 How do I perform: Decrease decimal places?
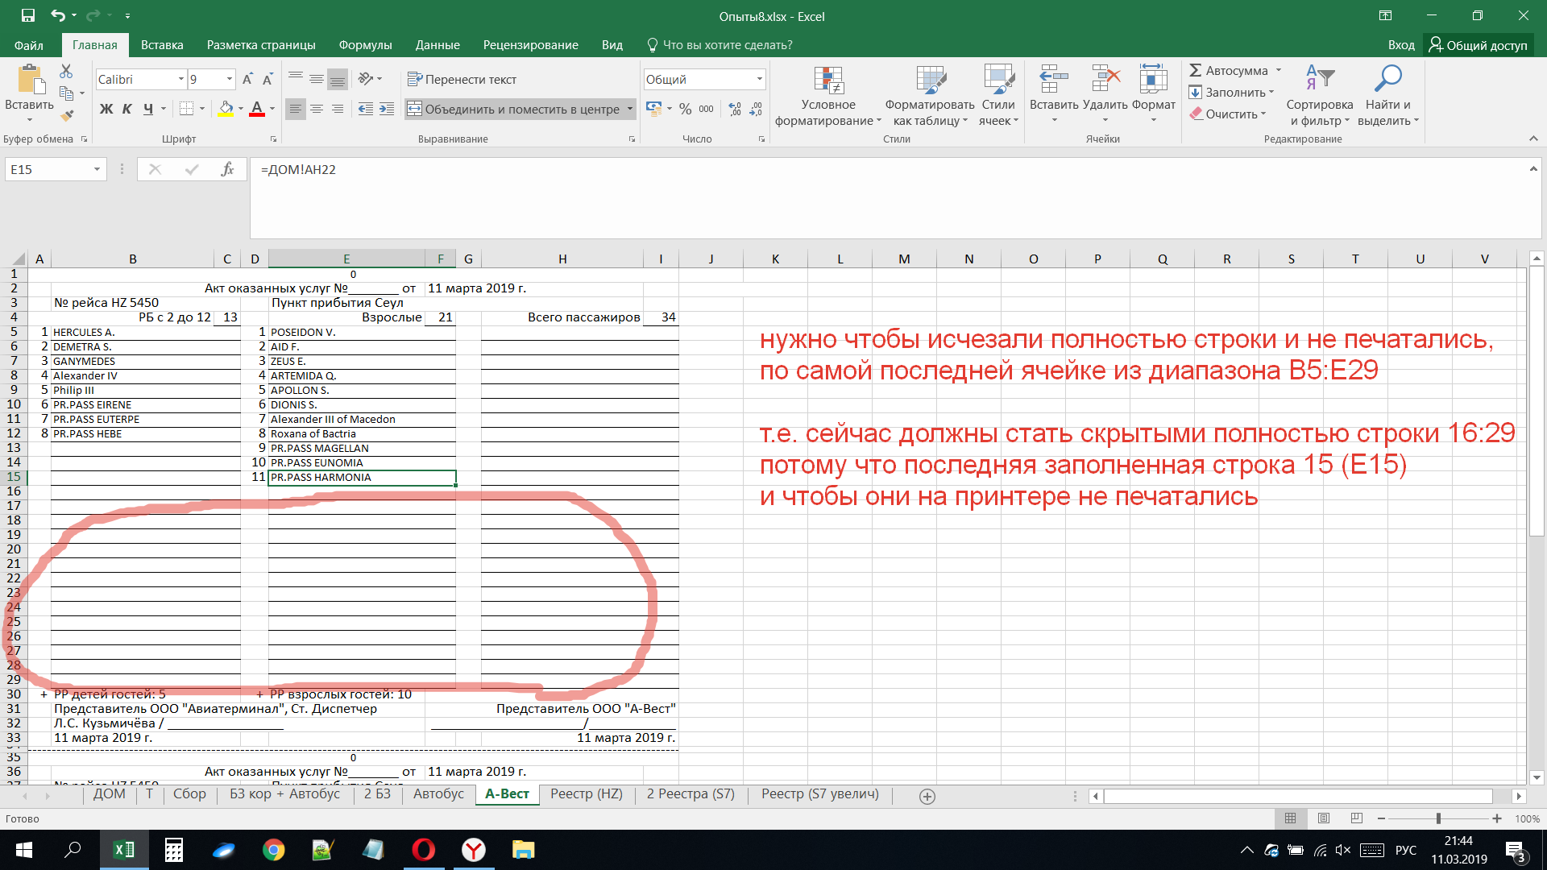(756, 109)
